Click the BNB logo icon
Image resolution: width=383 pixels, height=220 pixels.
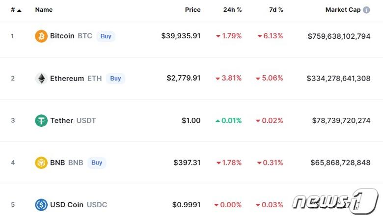pyautogui.click(x=41, y=163)
